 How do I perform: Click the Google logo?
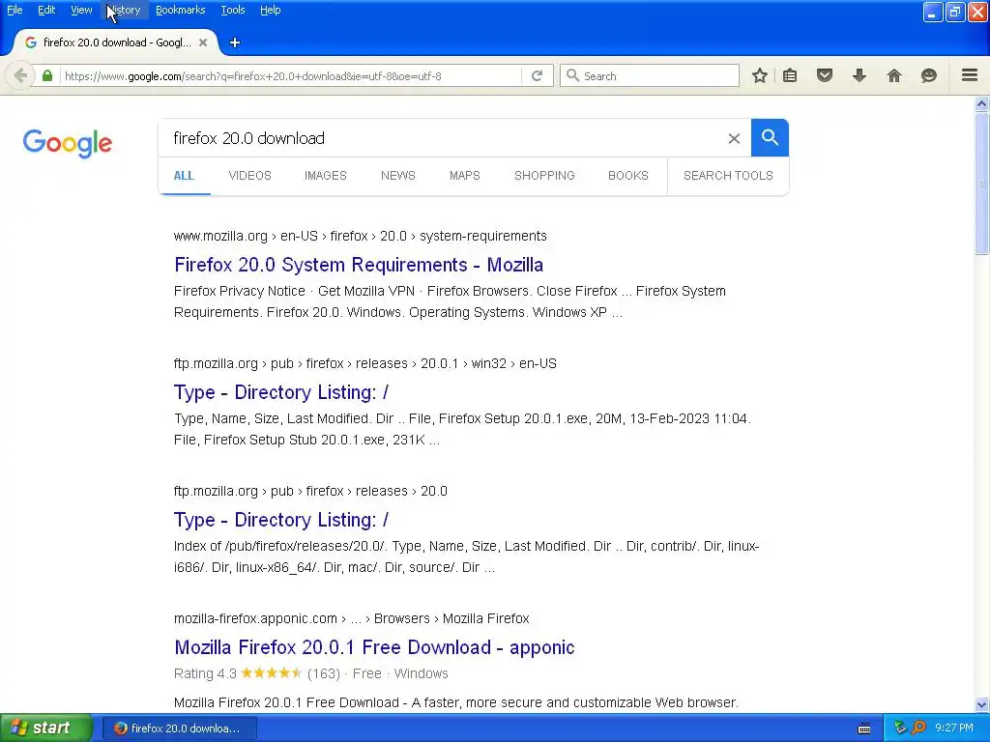pyautogui.click(x=68, y=143)
